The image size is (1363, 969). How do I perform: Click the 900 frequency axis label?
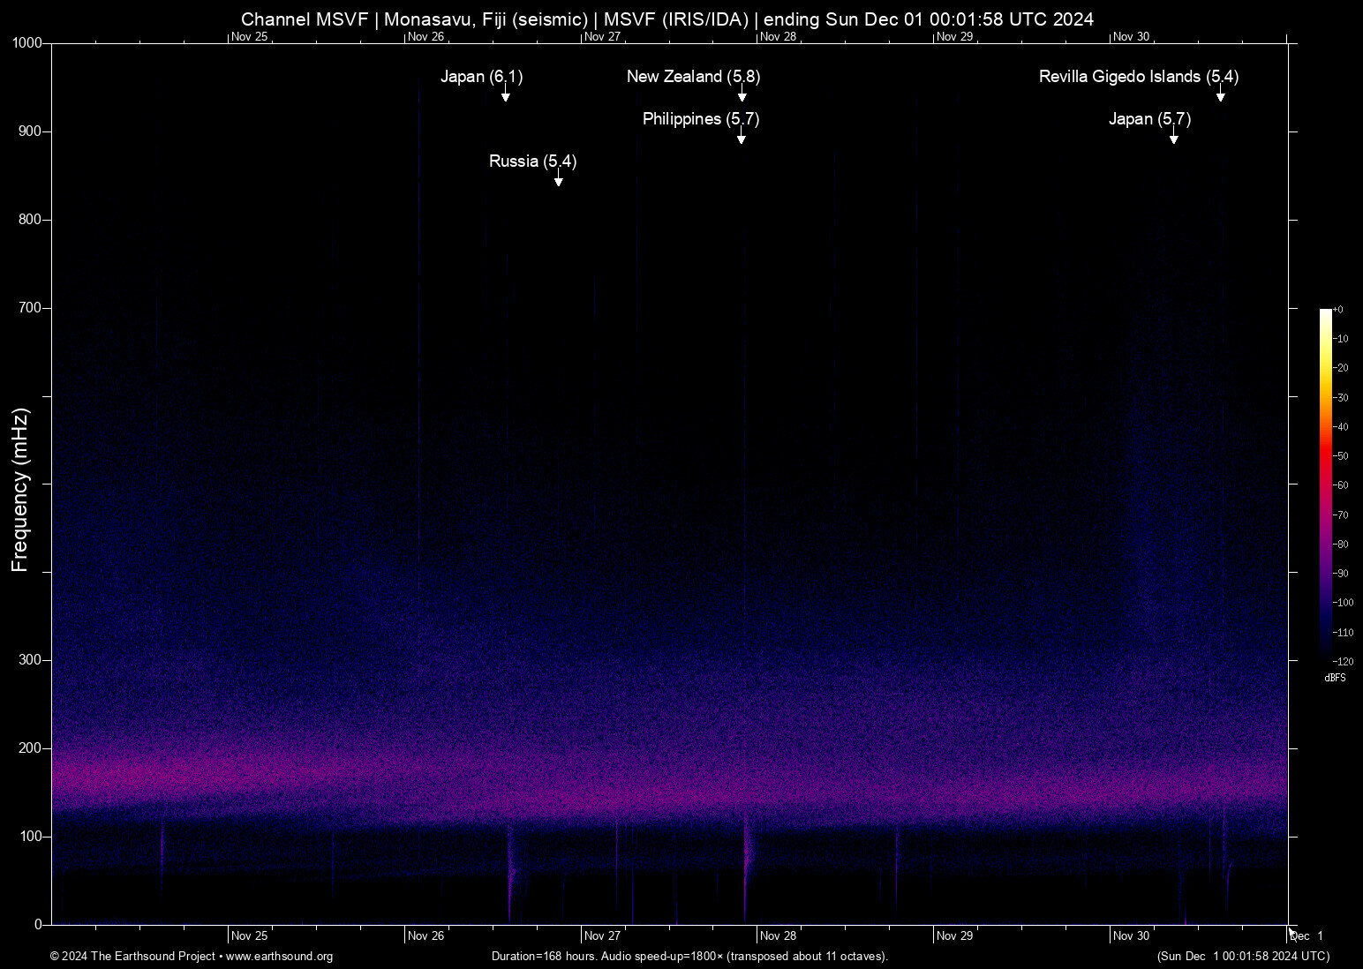coord(31,131)
